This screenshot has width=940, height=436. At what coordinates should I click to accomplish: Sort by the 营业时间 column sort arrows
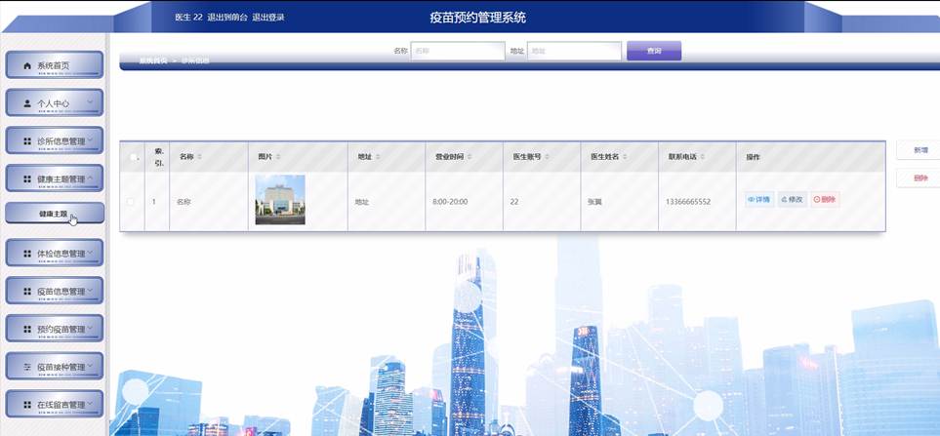point(470,157)
